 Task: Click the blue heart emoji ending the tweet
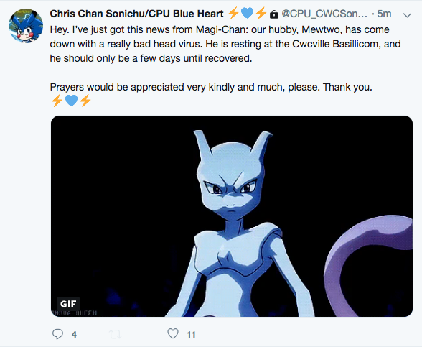71,101
